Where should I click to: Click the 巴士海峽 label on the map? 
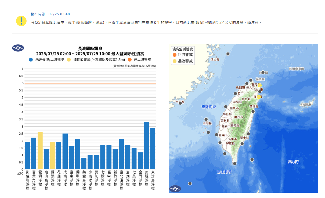224,172
